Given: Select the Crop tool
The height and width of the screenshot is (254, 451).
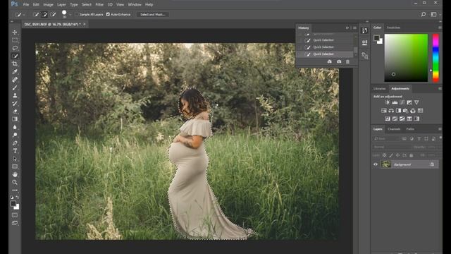Looking at the screenshot, I should (x=15, y=64).
